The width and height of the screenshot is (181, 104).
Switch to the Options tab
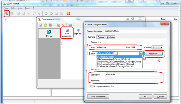(101, 37)
